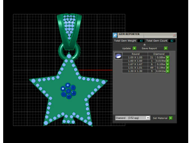This screenshot has width=191, height=143.
Task: Click the quantity cell showing 21
Action: pyautogui.click(x=152, y=58)
